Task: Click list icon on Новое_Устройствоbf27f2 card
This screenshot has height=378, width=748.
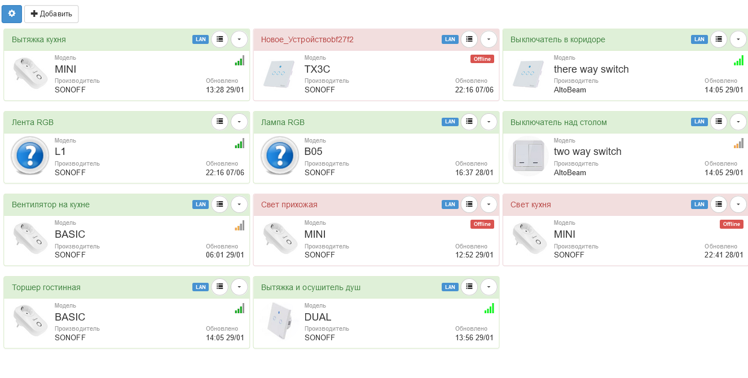Action: [469, 39]
